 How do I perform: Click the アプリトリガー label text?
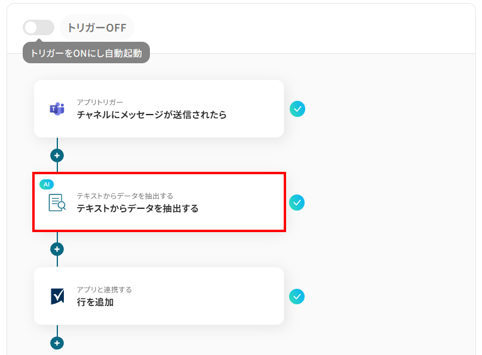100,102
